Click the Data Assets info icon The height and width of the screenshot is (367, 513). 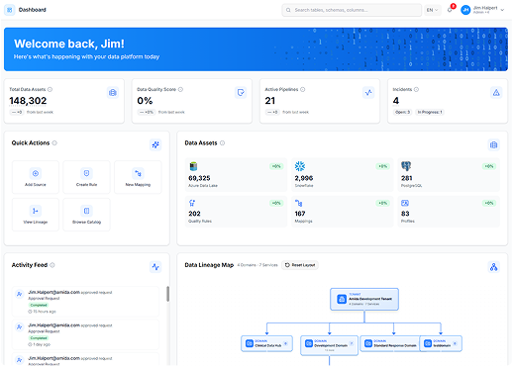pos(222,142)
